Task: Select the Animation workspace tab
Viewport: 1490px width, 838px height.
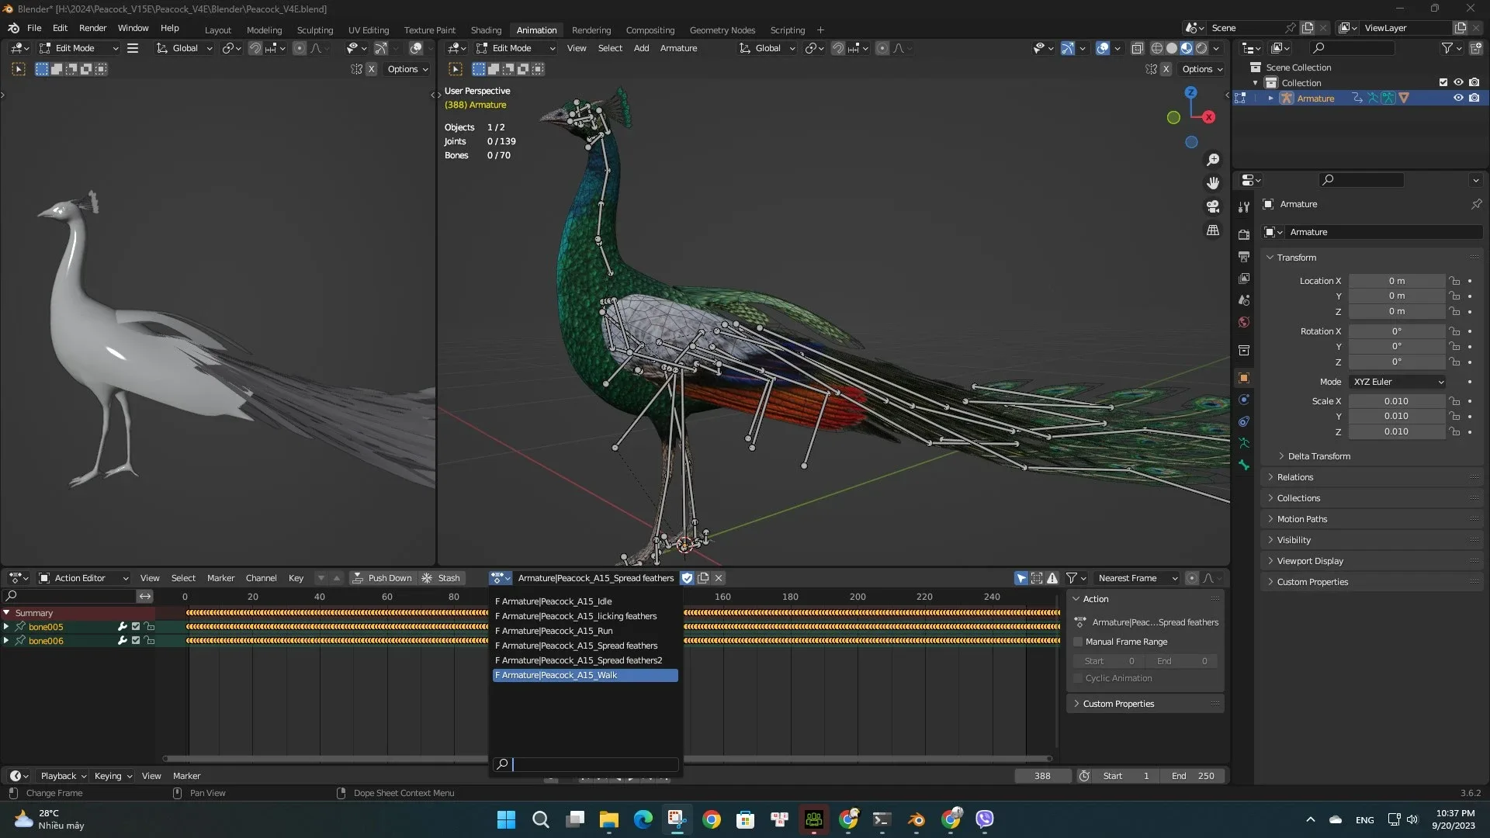Action: pos(536,29)
